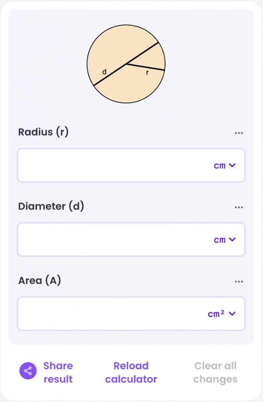Click the letter d in the circle diagram
This screenshot has height=402, width=263.
click(x=104, y=72)
